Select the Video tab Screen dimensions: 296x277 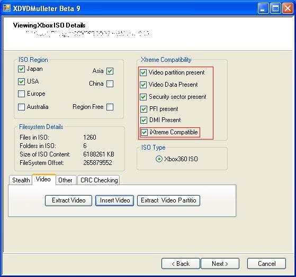[x=43, y=179]
